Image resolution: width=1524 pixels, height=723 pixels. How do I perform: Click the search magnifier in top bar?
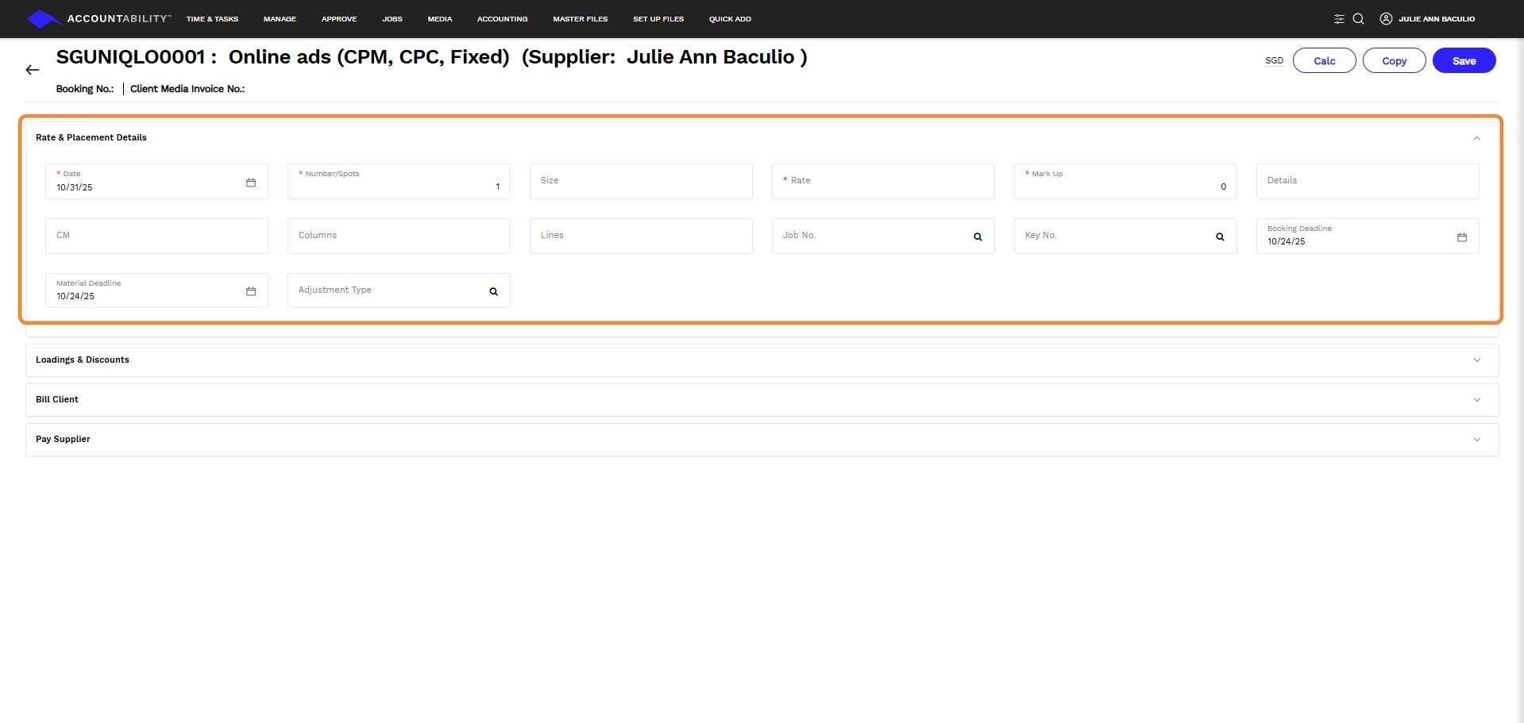(1359, 19)
